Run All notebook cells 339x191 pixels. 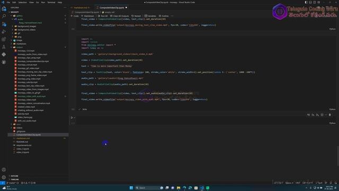click(x=103, y=16)
